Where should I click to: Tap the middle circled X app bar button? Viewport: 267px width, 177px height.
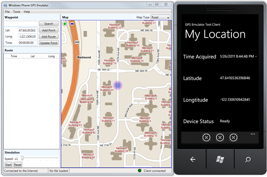tap(220, 138)
